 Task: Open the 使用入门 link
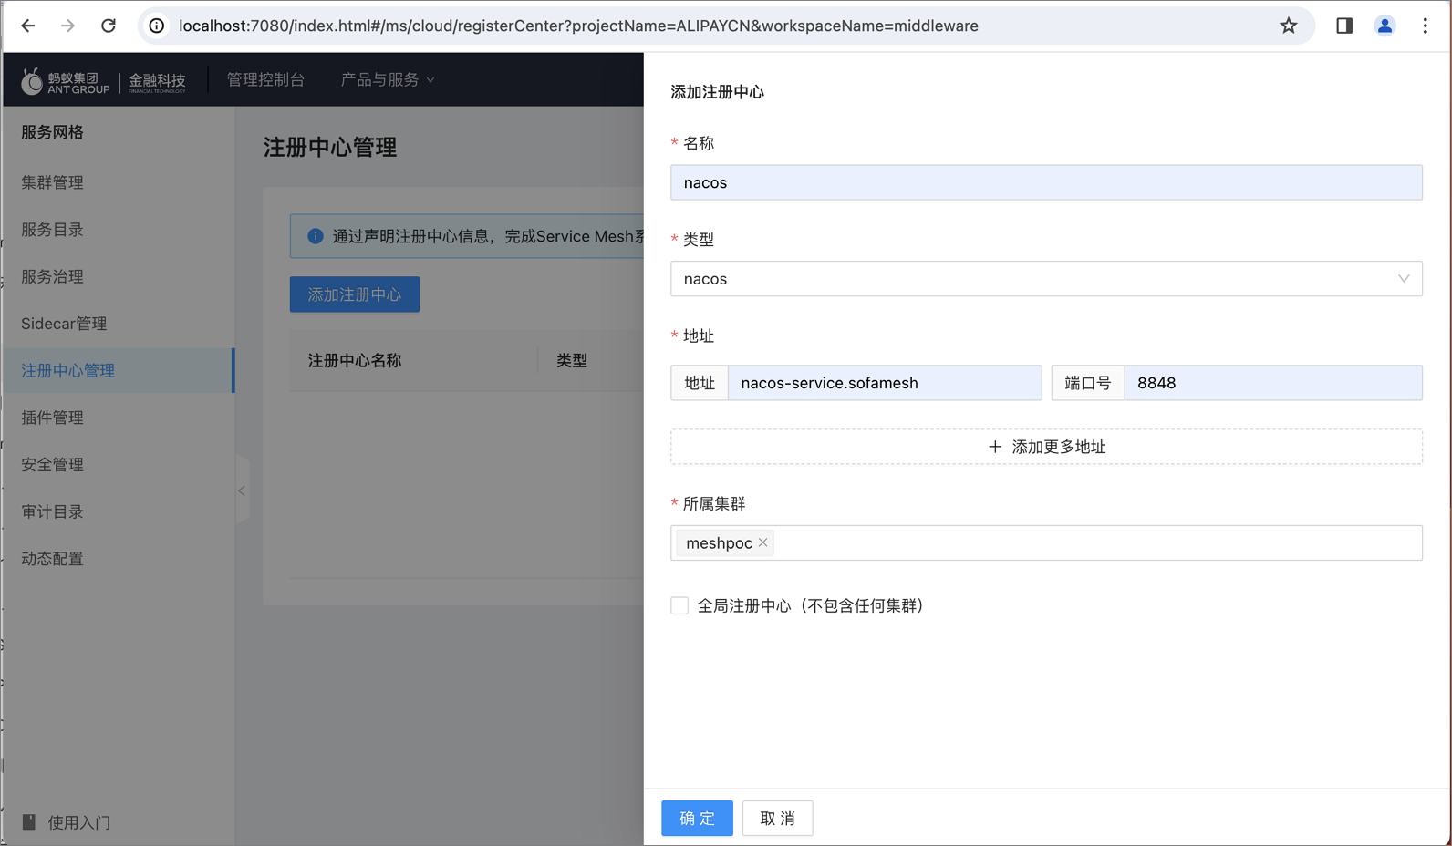[x=79, y=822]
